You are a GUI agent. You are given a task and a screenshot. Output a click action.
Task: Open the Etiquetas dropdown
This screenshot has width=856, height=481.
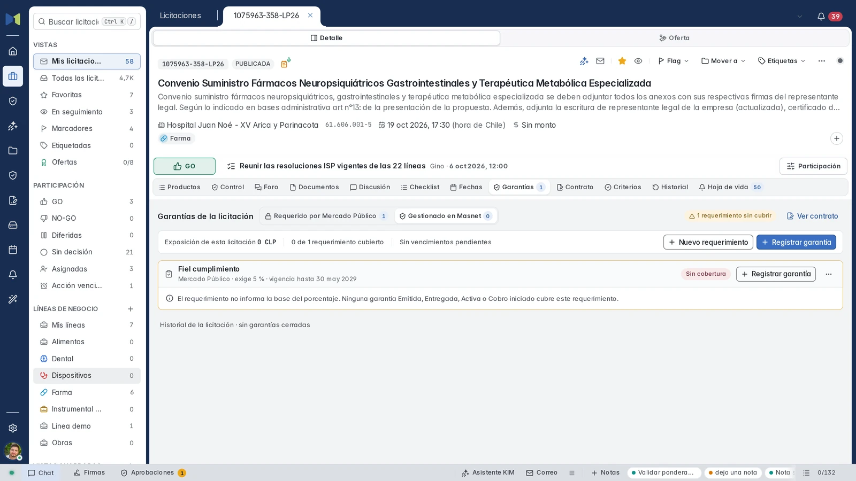pyautogui.click(x=782, y=61)
